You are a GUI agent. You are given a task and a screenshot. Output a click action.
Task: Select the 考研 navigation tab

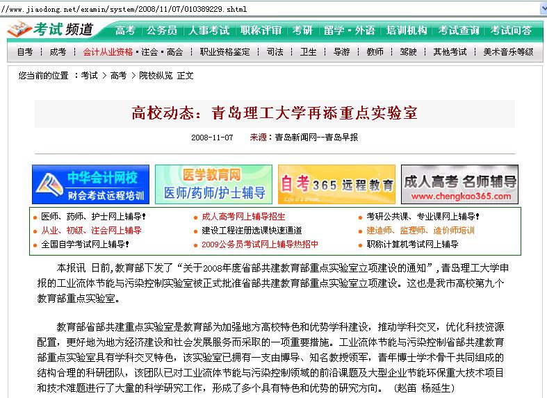[302, 31]
